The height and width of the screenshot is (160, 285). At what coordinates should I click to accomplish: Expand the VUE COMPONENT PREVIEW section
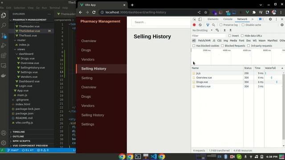pos(30,145)
